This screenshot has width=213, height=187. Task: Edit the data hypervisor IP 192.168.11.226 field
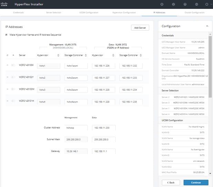tap(103, 66)
